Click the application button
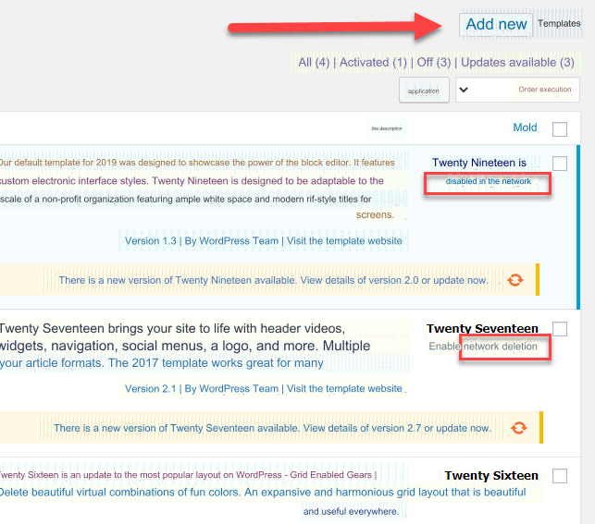The image size is (595, 524). point(424,91)
